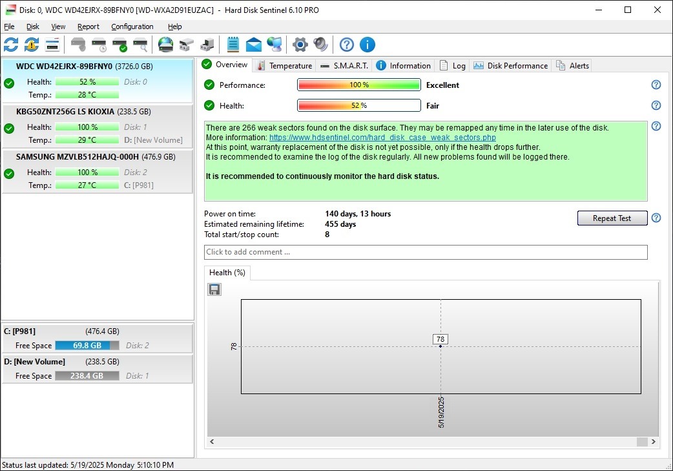Select the C: [P981] volume entry

(x=98, y=339)
